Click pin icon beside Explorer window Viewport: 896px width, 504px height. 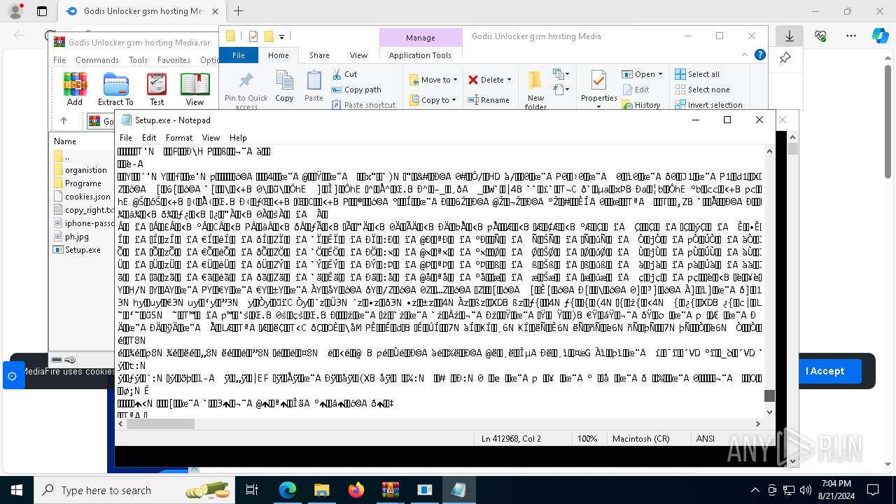(x=785, y=58)
